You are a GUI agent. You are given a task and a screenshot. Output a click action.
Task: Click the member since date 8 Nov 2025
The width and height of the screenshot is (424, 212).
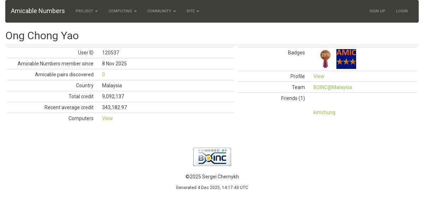(114, 64)
